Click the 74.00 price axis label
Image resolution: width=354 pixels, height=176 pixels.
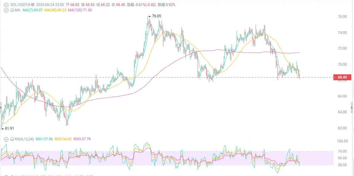click(342, 33)
